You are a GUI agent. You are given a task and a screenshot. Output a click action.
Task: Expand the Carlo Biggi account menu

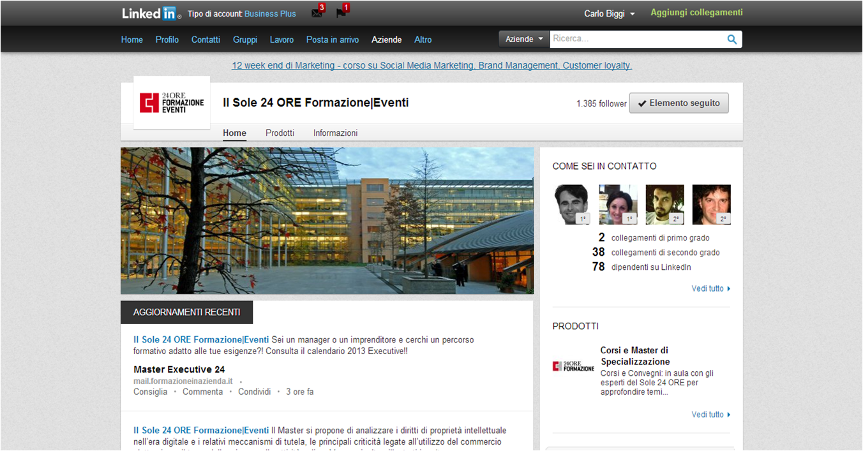pyautogui.click(x=610, y=14)
